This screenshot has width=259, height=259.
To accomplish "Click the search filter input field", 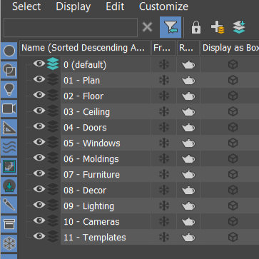I will click(x=71, y=27).
